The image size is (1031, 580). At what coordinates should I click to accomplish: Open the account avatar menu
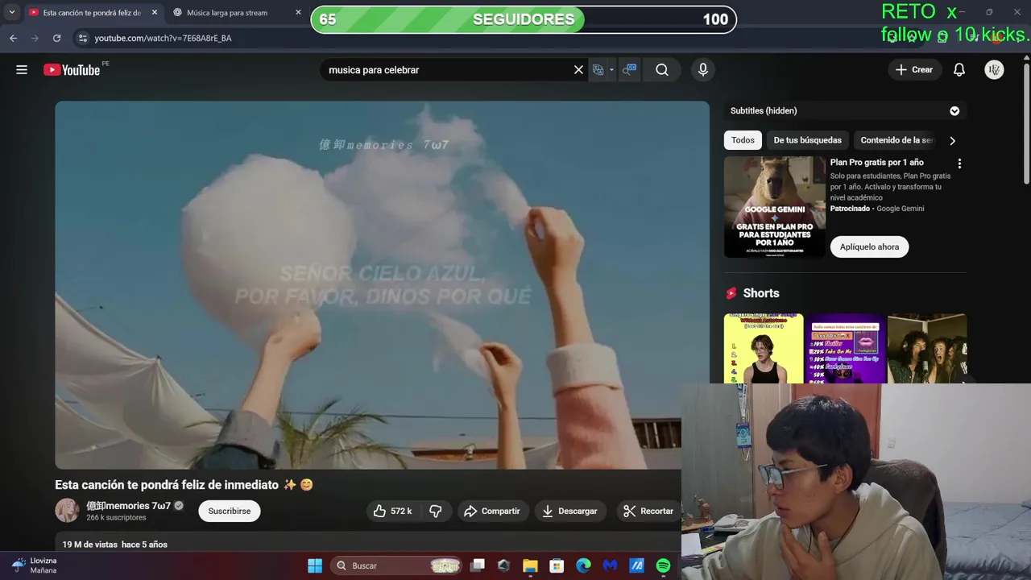994,70
